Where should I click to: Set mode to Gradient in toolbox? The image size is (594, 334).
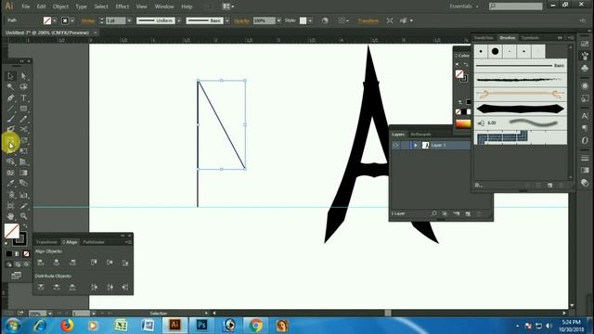pos(18,253)
